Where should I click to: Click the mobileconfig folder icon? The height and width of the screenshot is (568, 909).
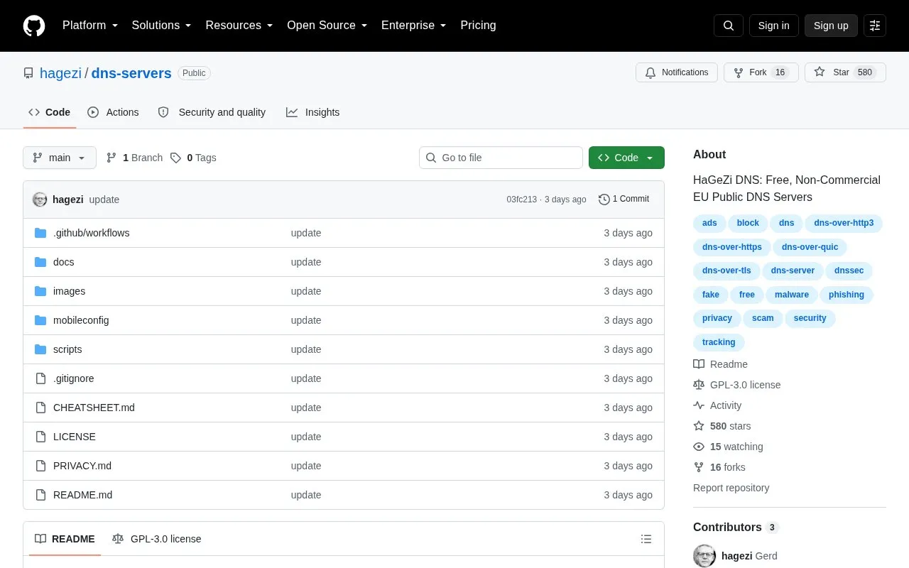pos(40,320)
